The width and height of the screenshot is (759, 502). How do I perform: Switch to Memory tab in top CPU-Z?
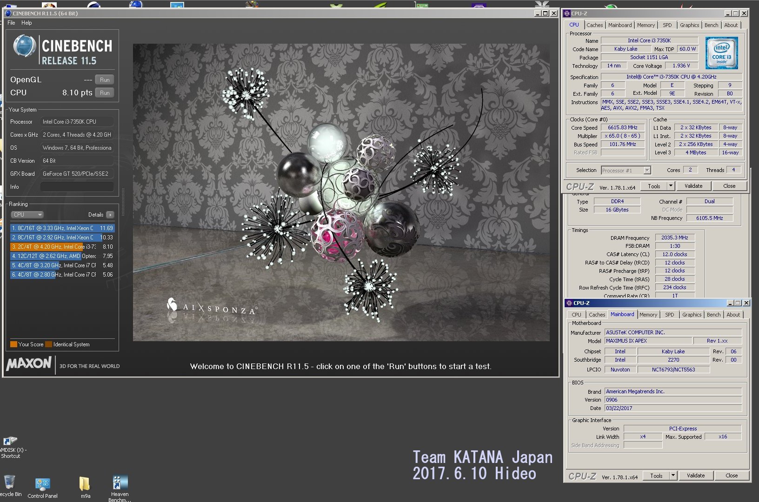coord(646,25)
